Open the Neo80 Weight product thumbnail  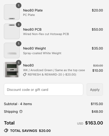tap(12, 50)
